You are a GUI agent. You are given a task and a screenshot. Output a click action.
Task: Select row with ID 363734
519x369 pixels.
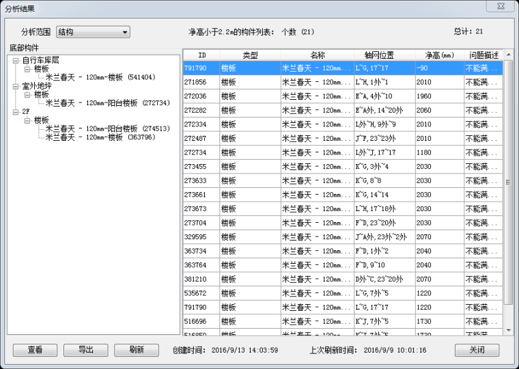click(343, 251)
